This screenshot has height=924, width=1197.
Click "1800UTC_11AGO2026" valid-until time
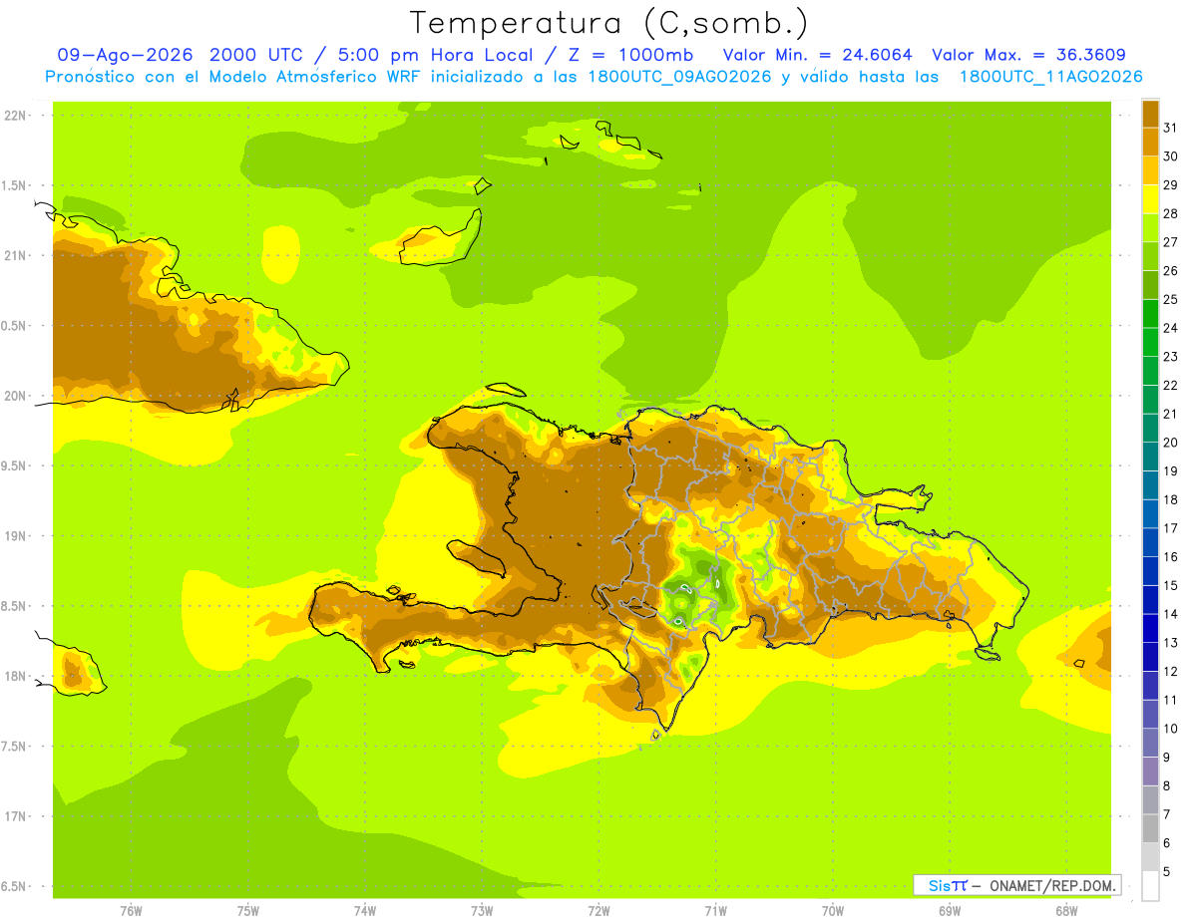click(x=1050, y=77)
